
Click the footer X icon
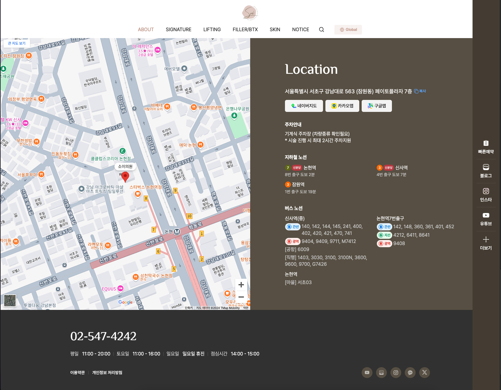click(x=425, y=373)
